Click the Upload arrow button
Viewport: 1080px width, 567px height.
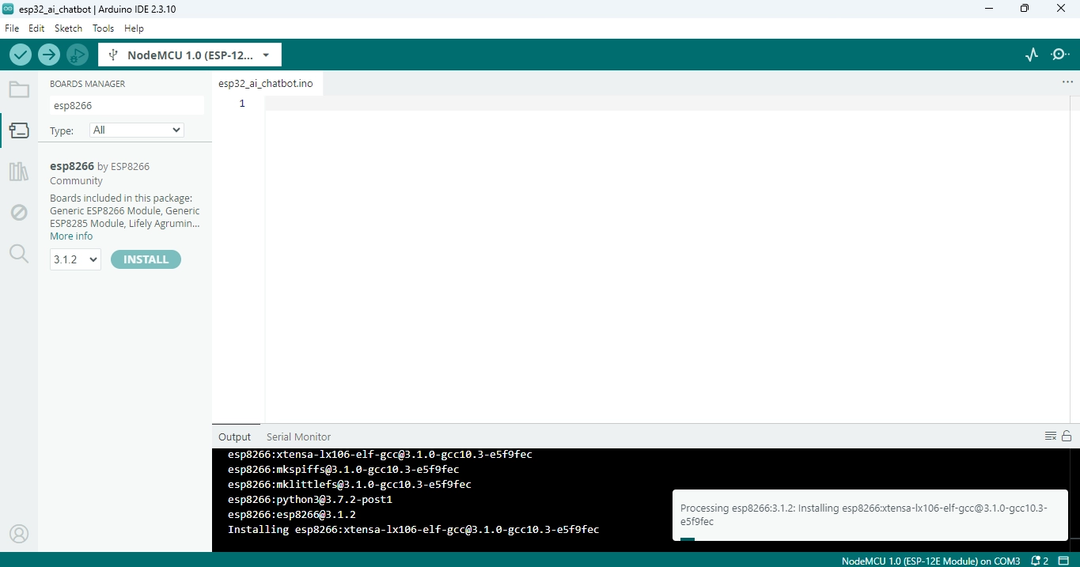click(x=49, y=55)
